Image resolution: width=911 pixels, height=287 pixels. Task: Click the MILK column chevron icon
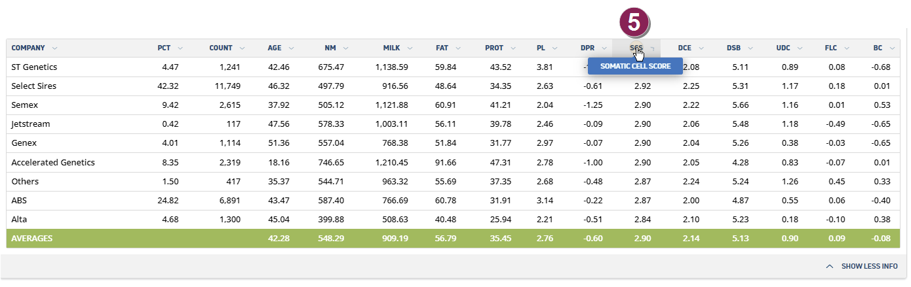tap(410, 48)
